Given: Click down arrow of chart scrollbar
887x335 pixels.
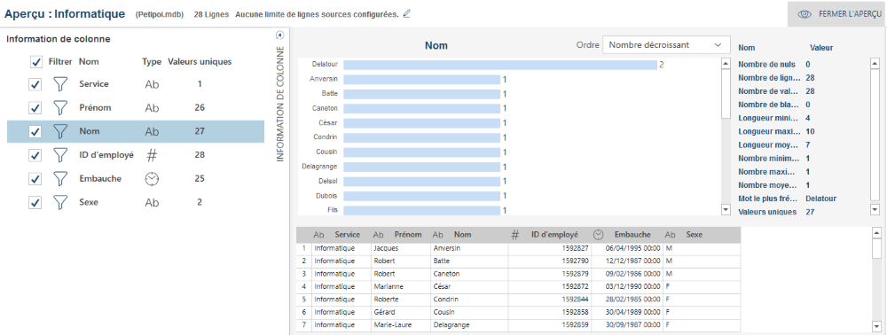Looking at the screenshot, I should click(726, 210).
